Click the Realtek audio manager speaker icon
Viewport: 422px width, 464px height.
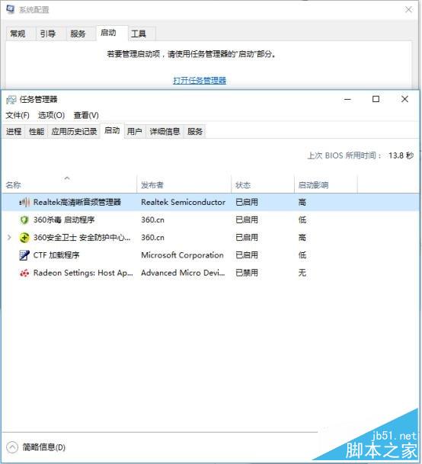pyautogui.click(x=24, y=203)
